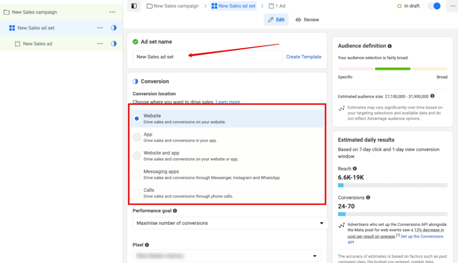Open more options for New Sales campaign

click(112, 12)
